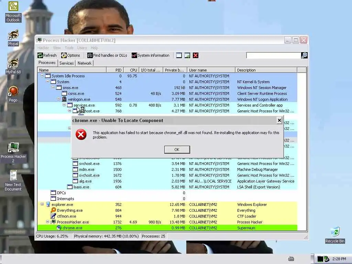Collapse the explorer.exe tree node
Viewport: 352px width, 264px height.
coord(42,204)
